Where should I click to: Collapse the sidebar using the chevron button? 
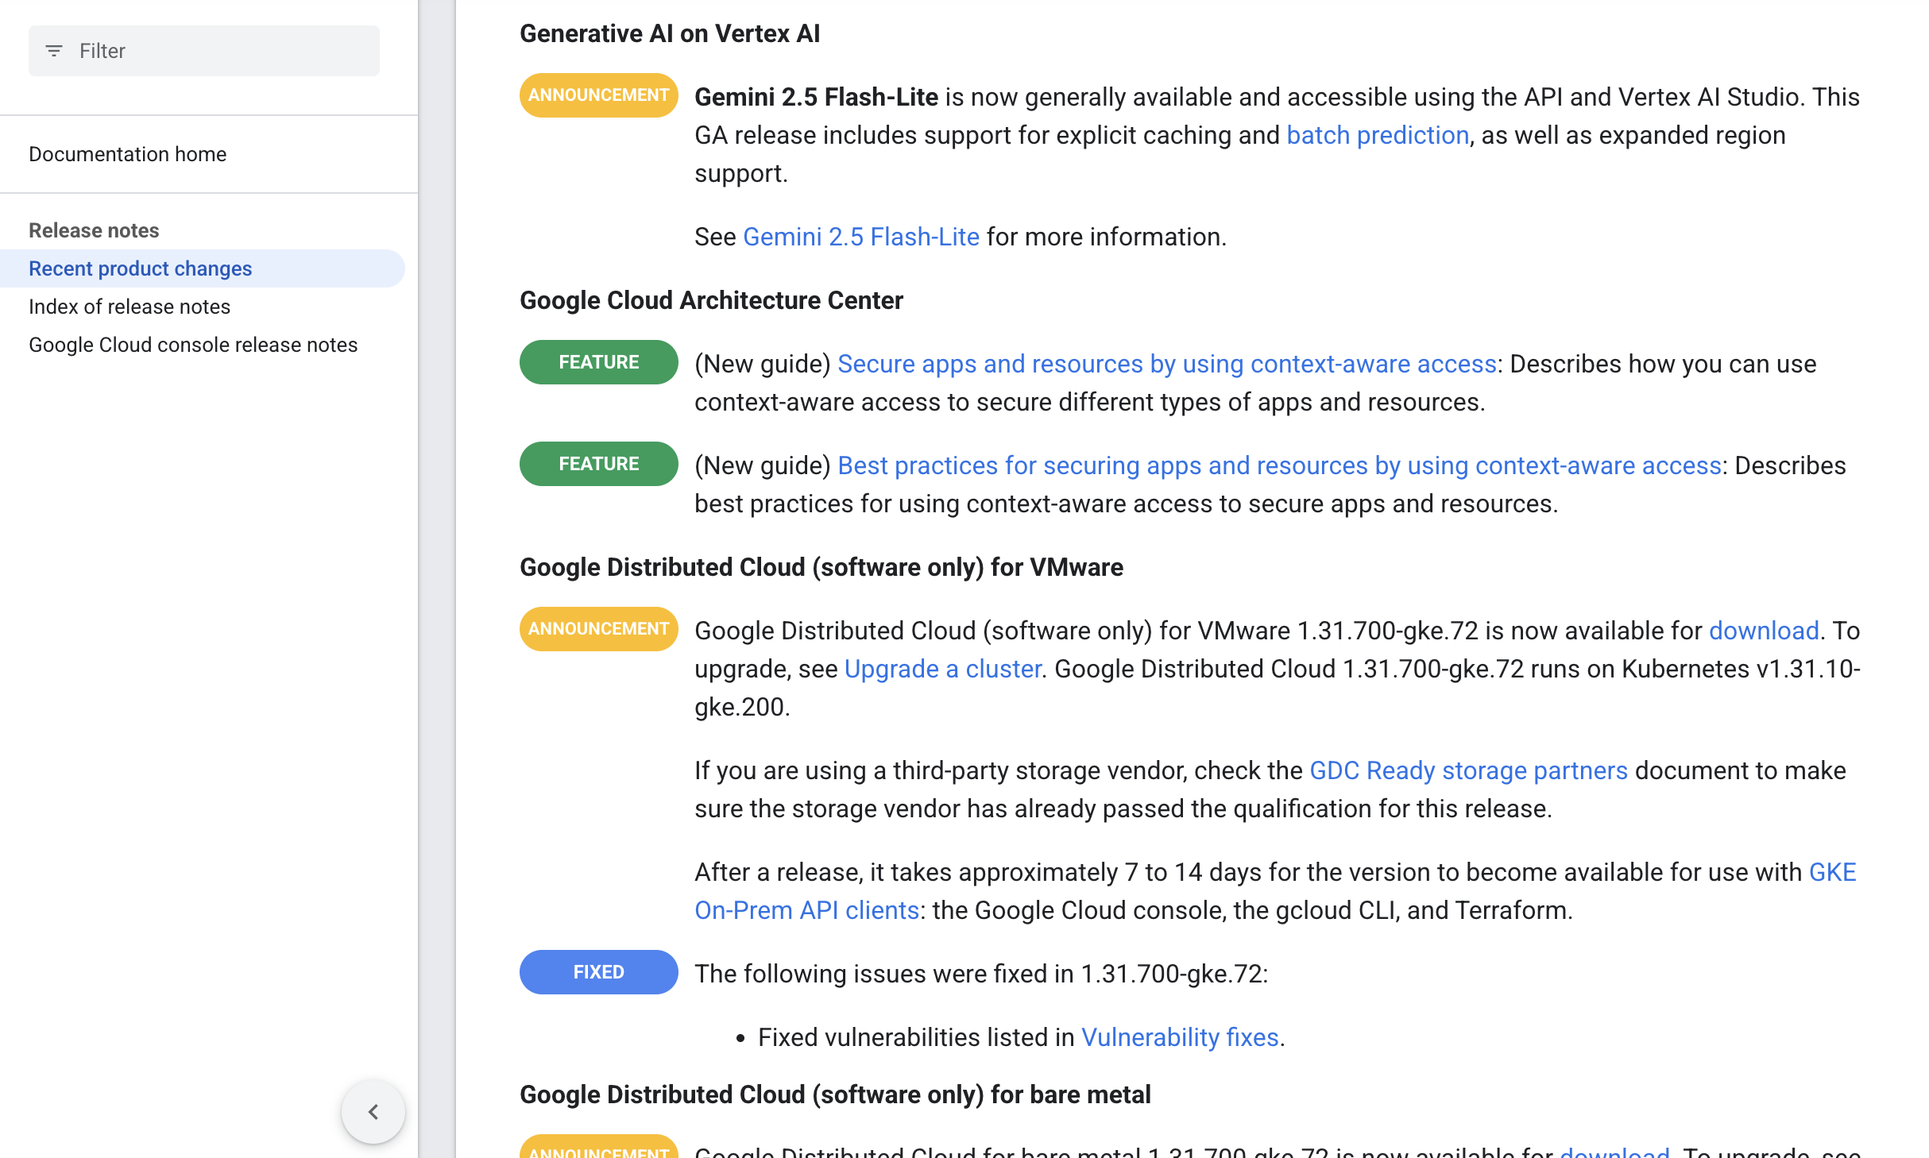pos(373,1112)
